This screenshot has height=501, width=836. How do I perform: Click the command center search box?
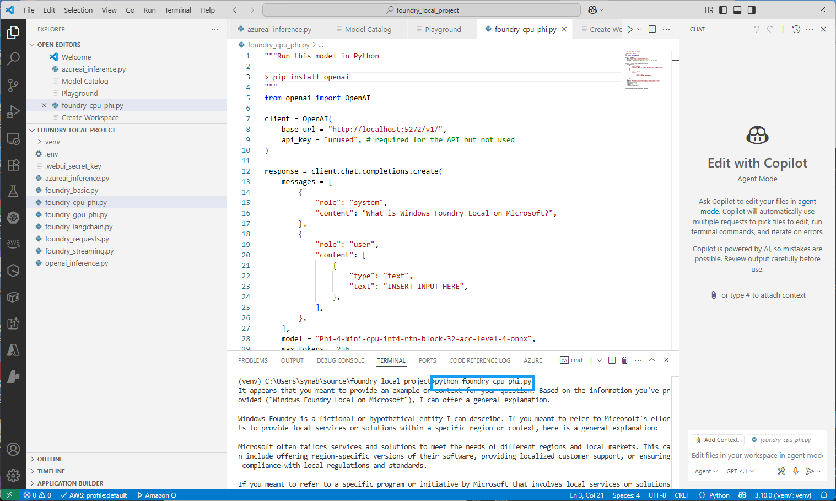(422, 10)
